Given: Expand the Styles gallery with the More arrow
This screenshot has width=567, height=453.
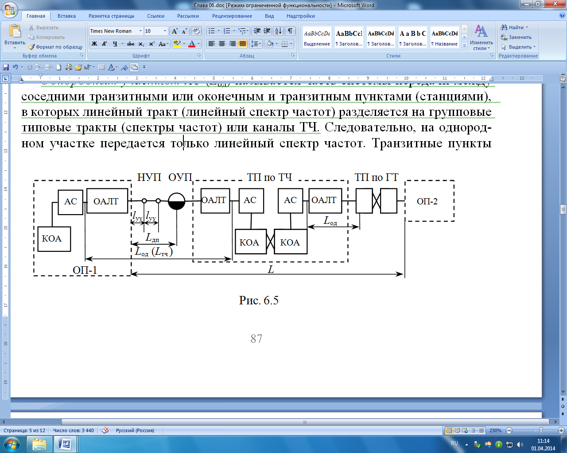Looking at the screenshot, I should tap(464, 45).
